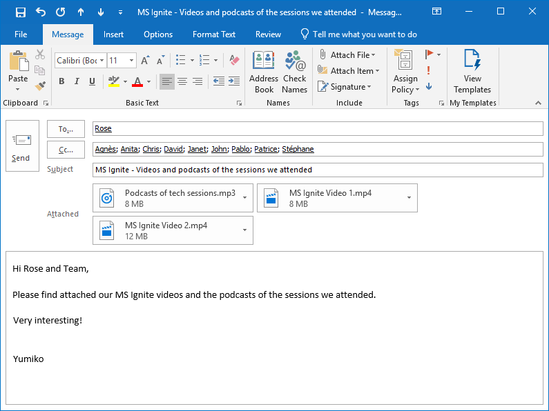The width and height of the screenshot is (549, 411).
Task: Align text left
Action: click(x=166, y=81)
